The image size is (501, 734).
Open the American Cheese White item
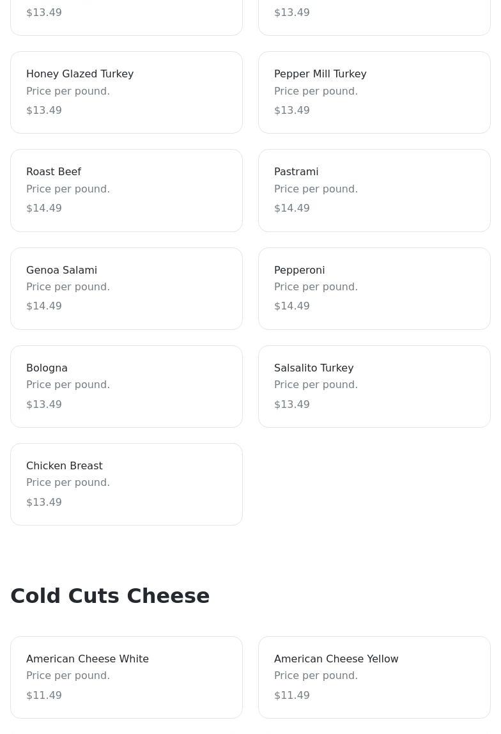coord(127,677)
